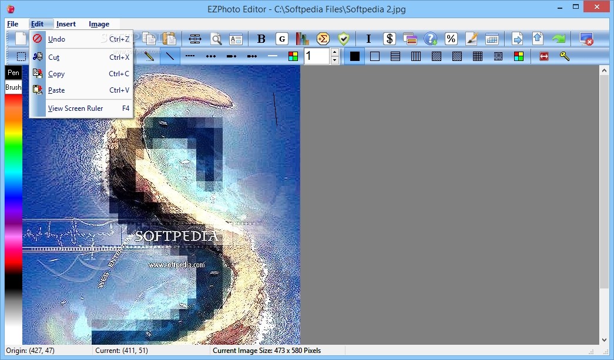
Task: Increase the line width stepper value
Action: tap(334, 52)
